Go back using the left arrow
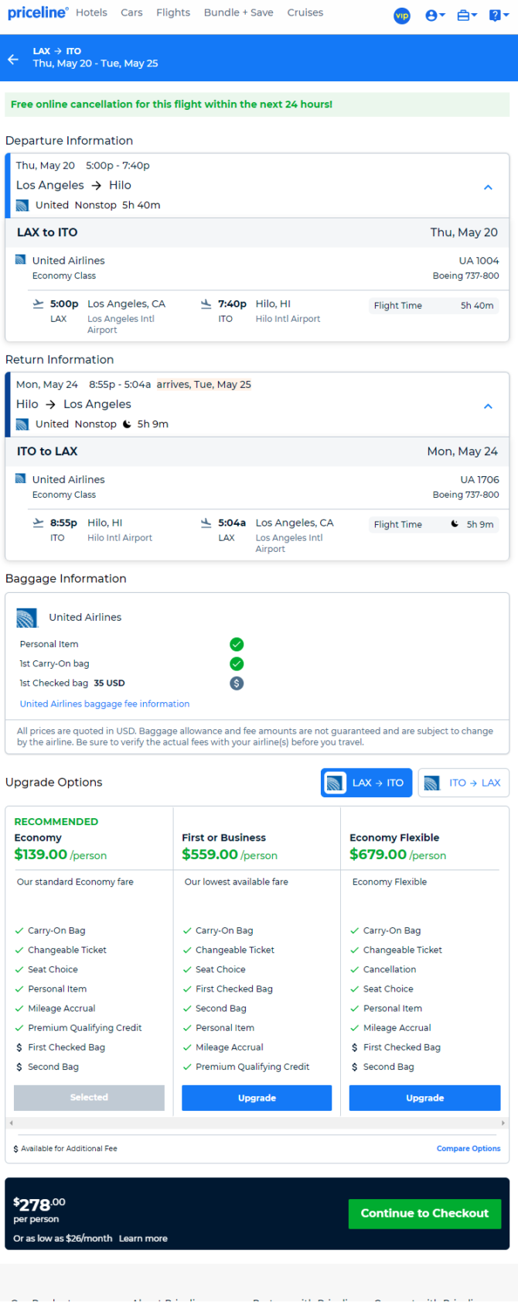 pyautogui.click(x=13, y=59)
